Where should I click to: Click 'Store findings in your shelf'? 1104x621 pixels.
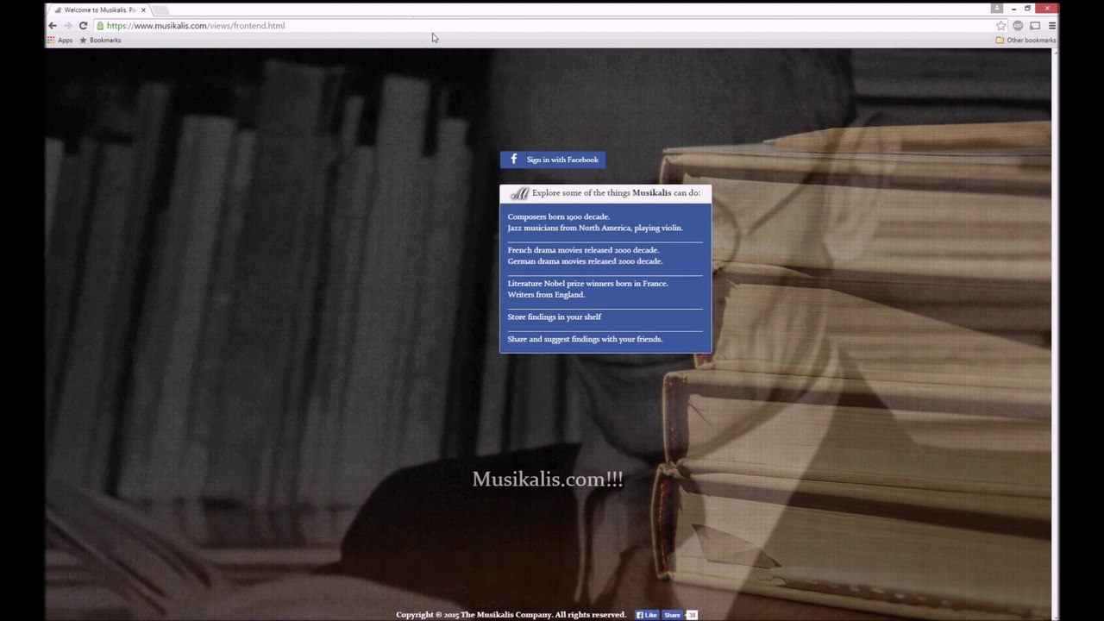(555, 317)
